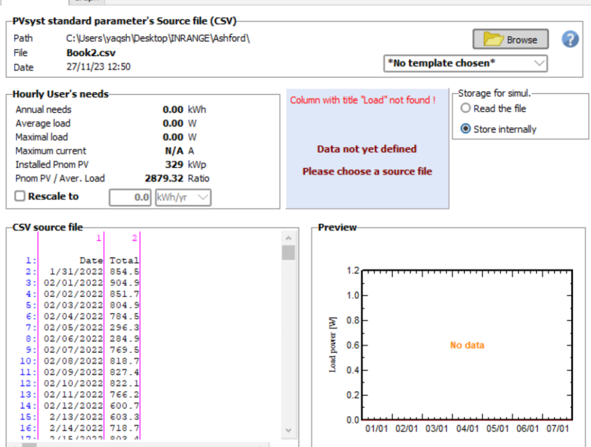Click the Preview load power graph area
This screenshot has width=591, height=447.
467,345
